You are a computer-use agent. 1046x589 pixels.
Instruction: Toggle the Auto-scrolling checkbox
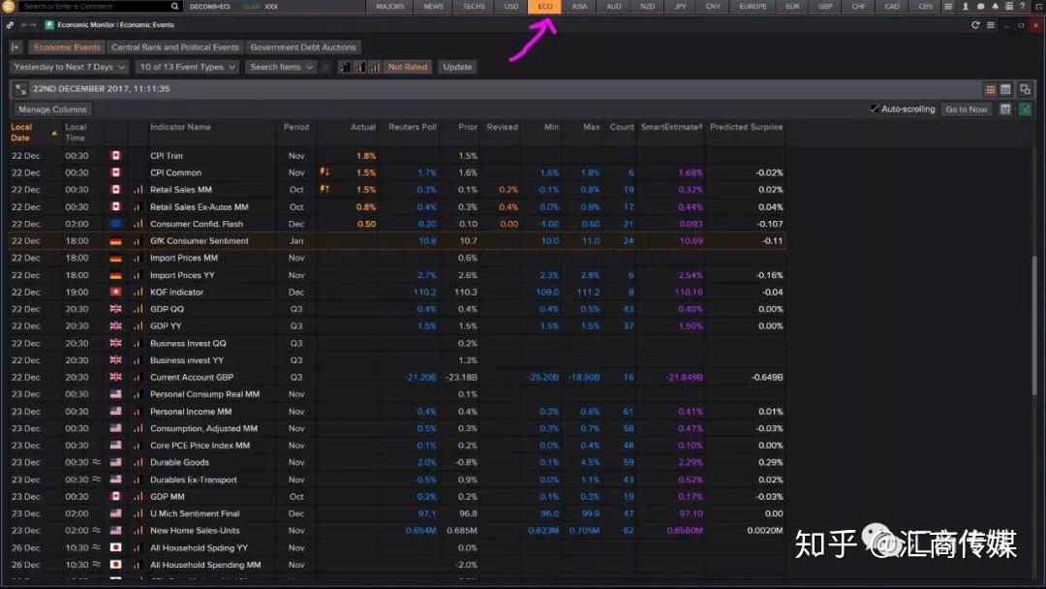pos(875,108)
